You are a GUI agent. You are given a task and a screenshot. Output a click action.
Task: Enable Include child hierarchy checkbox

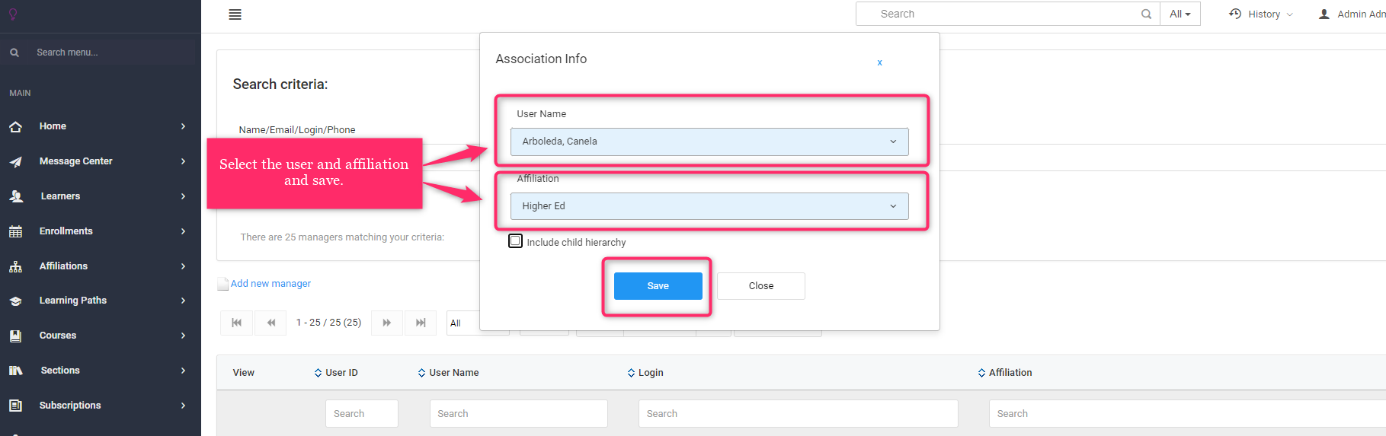click(x=516, y=241)
